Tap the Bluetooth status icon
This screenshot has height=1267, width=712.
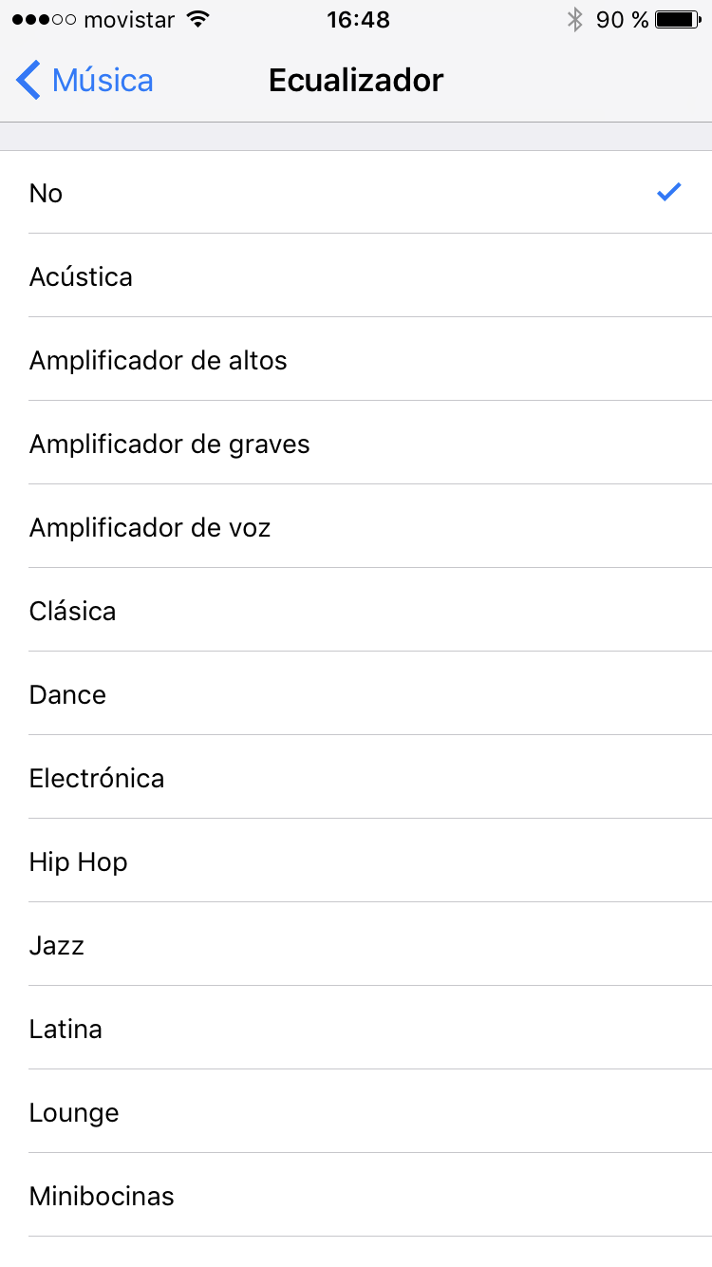click(x=574, y=20)
